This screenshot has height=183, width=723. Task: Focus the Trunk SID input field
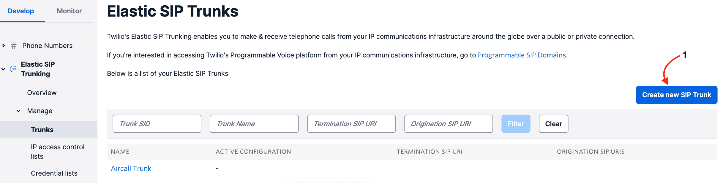click(157, 124)
